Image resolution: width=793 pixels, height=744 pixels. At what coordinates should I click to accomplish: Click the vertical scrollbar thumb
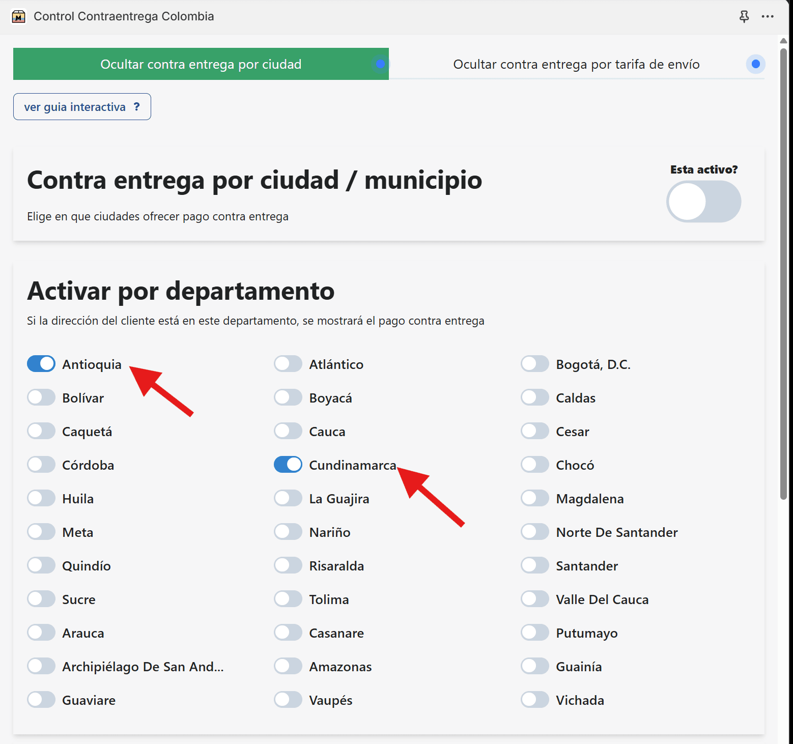tap(783, 274)
